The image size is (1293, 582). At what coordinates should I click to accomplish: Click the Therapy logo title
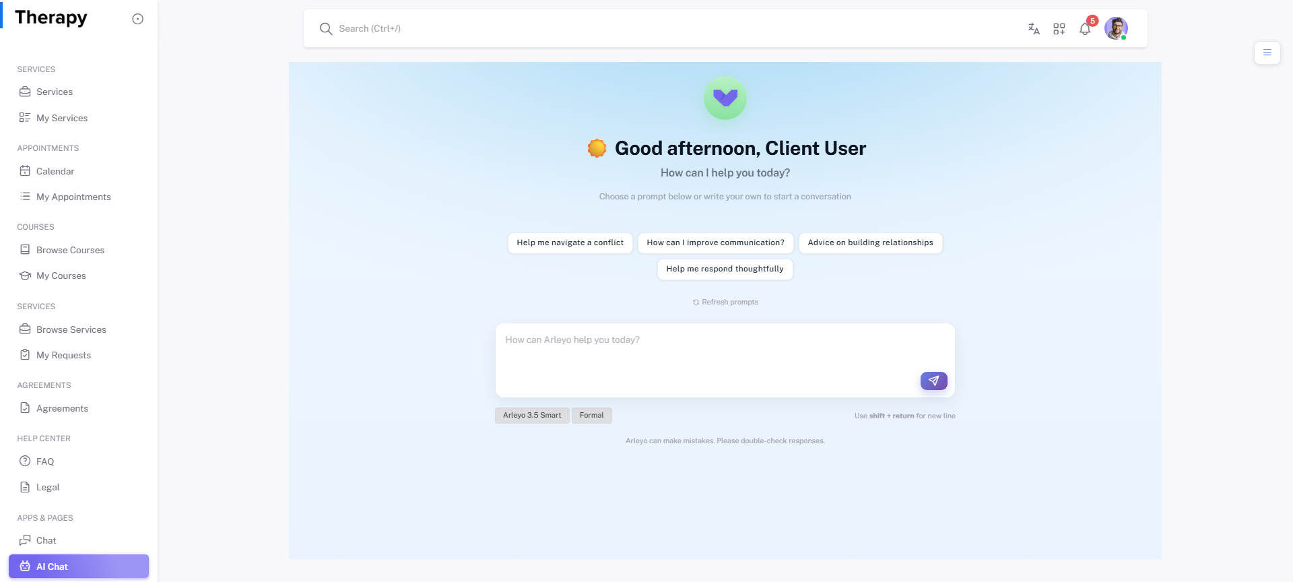51,18
